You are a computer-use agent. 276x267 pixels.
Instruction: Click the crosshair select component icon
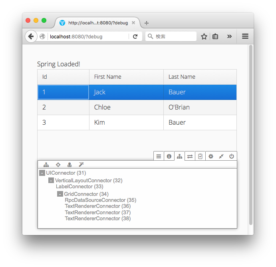pyautogui.click(x=58, y=165)
